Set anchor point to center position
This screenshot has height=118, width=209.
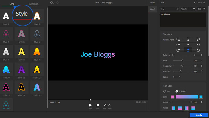coord(188,45)
